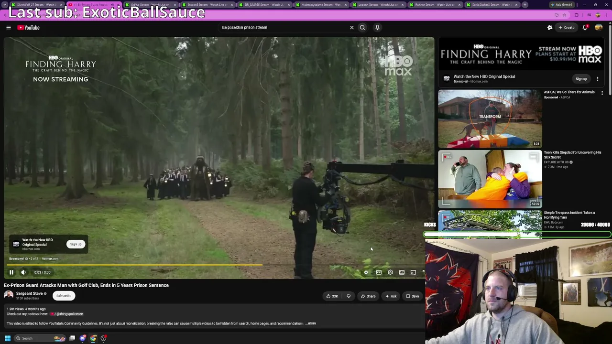Pause the video
The width and height of the screenshot is (612, 344).
[11, 272]
